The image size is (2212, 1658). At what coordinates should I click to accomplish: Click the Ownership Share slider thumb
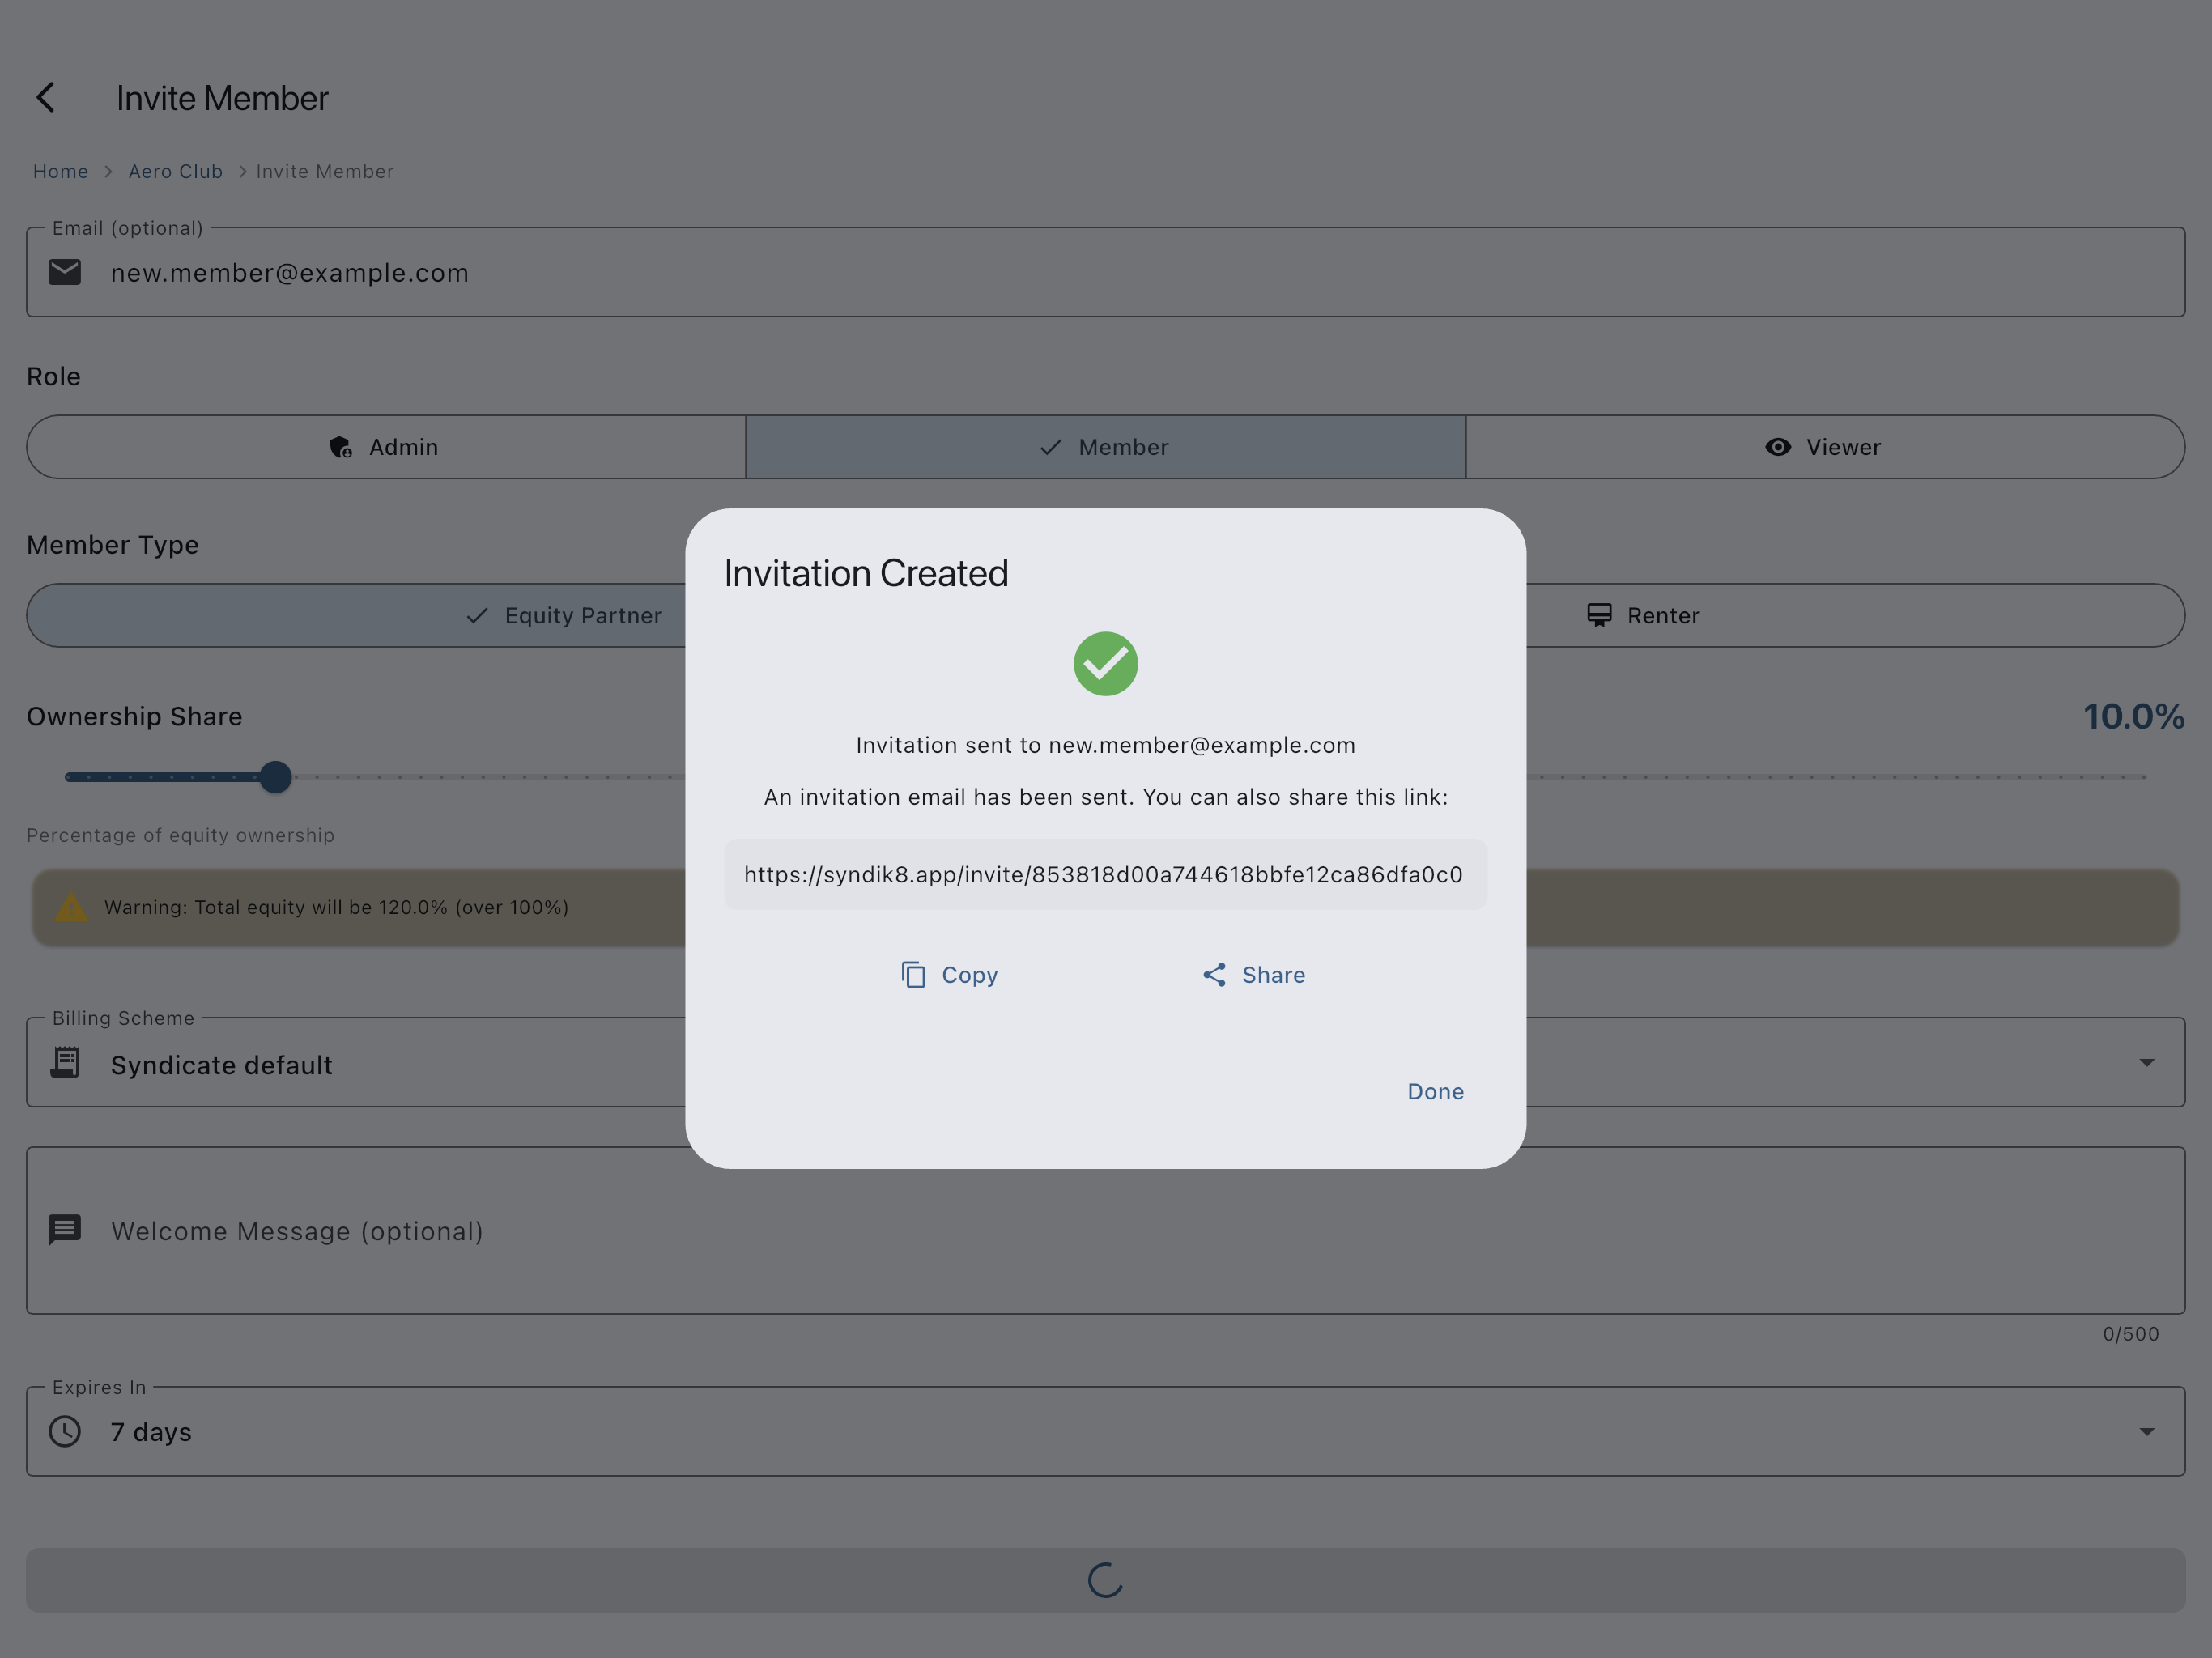point(275,777)
